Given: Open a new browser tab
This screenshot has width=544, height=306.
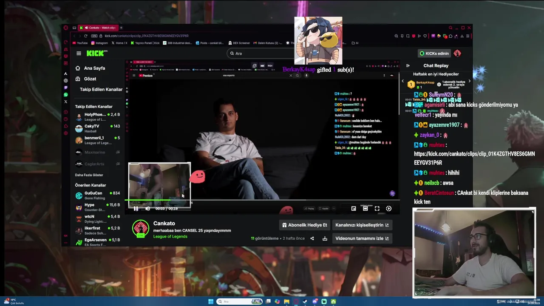Looking at the screenshot, I should tap(121, 28).
